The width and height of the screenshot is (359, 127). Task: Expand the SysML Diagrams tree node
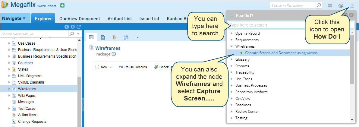9,82
